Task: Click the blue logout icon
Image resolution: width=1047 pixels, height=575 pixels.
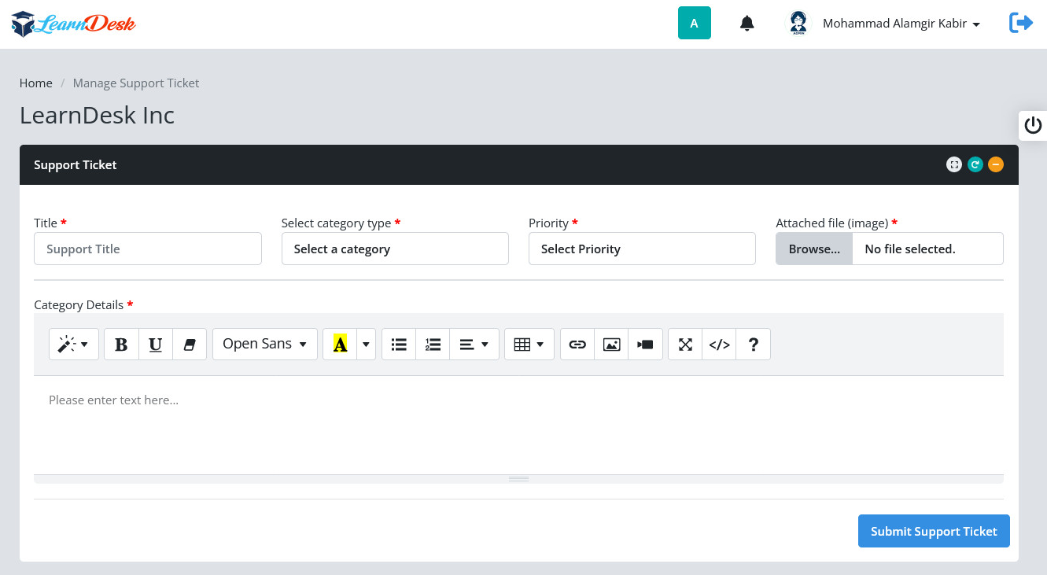Action: [1021, 23]
